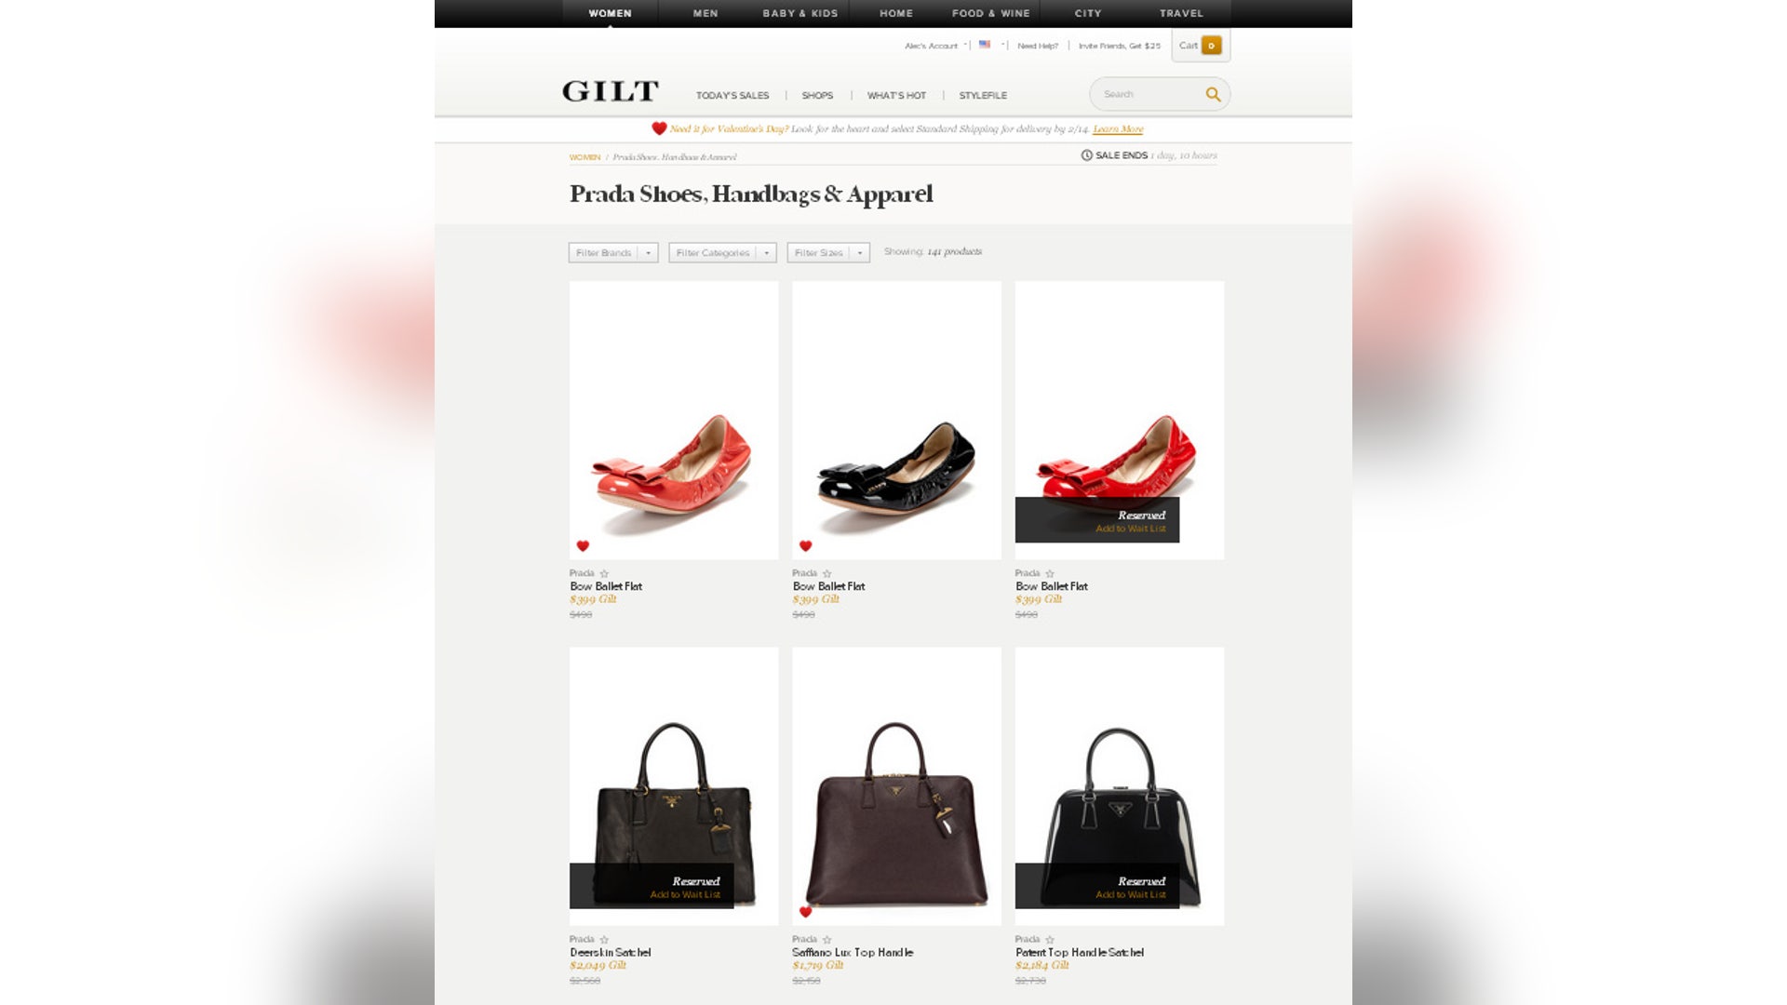1787x1005 pixels.
Task: Click the US flag country icon
Action: (985, 45)
